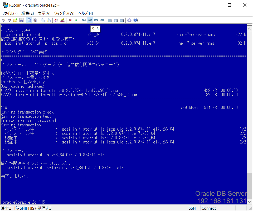This screenshot has width=253, height=211.
Task: Click Connect in the status bar
Action: tap(209, 208)
